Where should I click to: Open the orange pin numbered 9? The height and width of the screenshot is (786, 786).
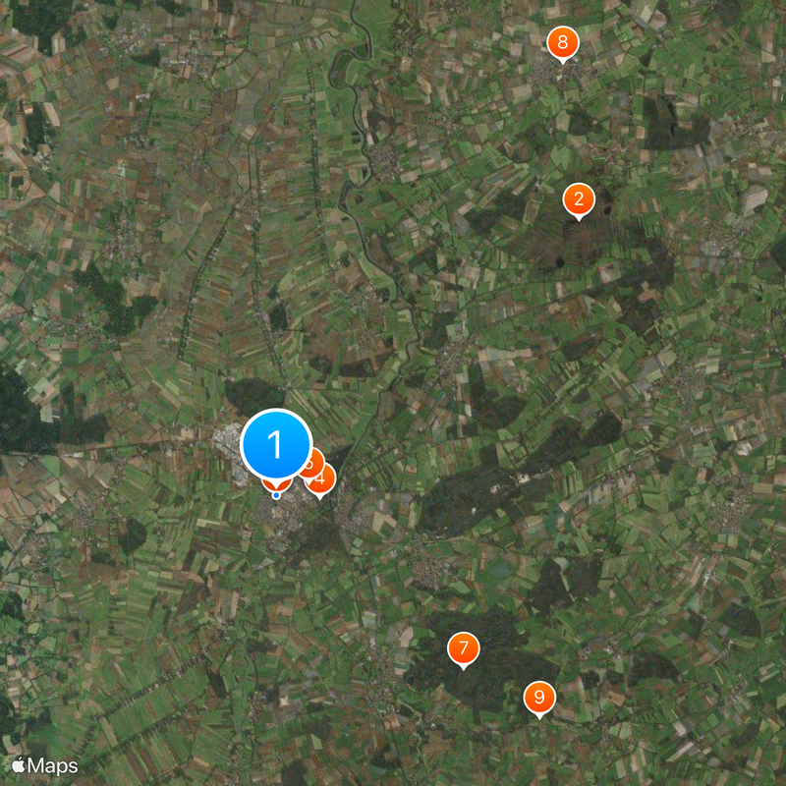[539, 698]
